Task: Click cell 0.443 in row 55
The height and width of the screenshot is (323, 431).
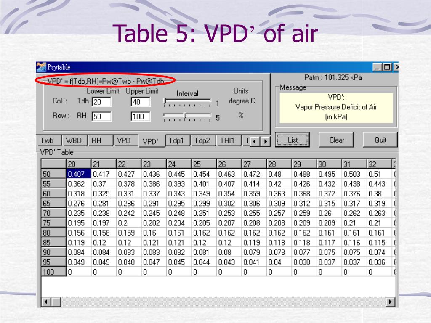Action: click(x=379, y=184)
